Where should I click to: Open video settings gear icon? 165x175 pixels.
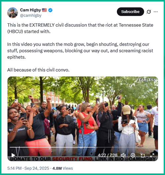pos(133,155)
